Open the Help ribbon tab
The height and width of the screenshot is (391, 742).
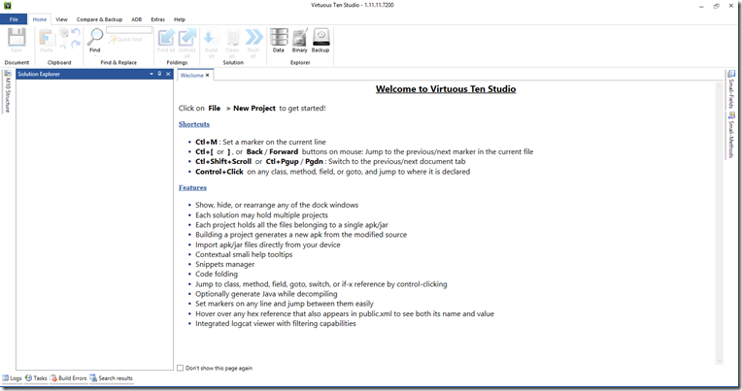pos(180,19)
